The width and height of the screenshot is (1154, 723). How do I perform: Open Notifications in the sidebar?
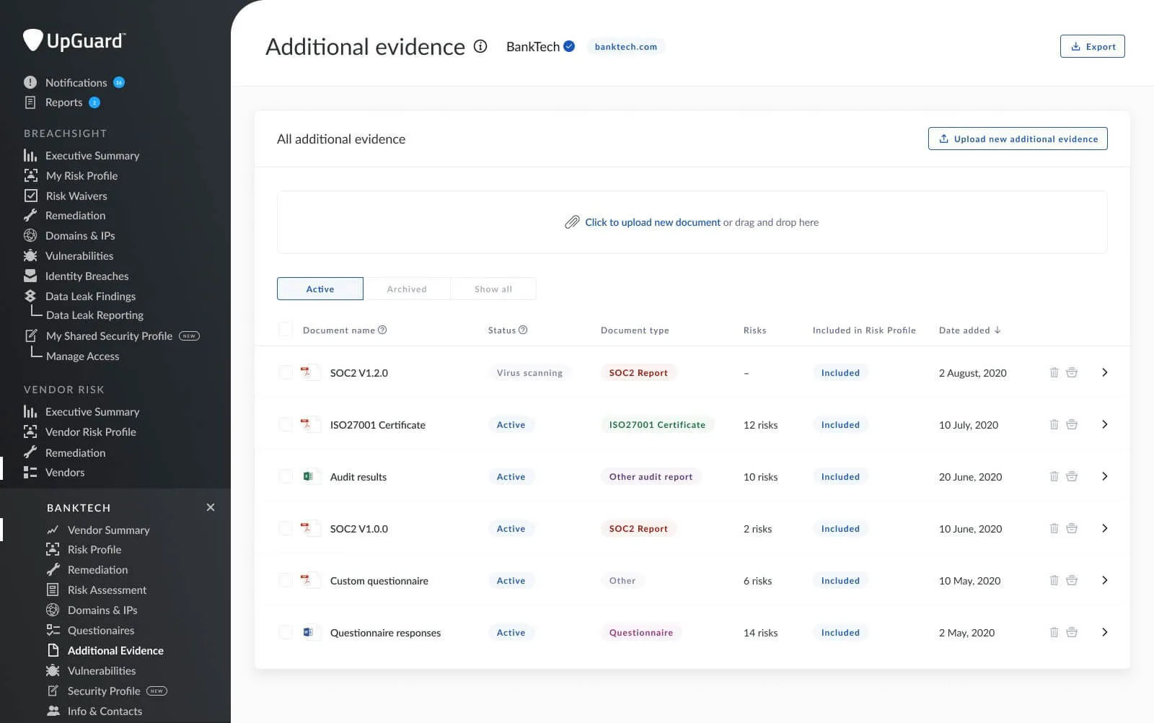76,82
